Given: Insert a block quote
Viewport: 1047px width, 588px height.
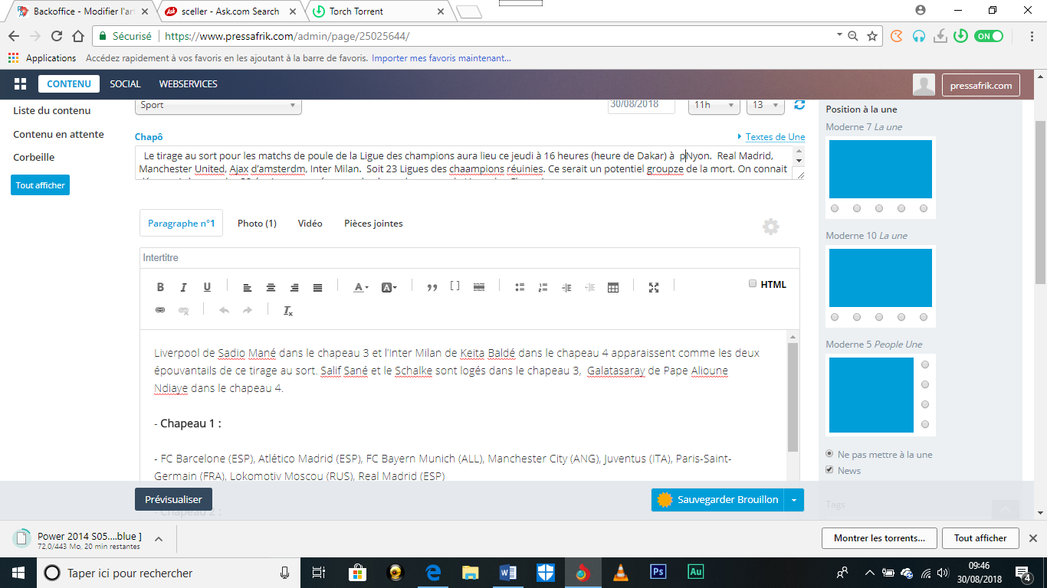Looking at the screenshot, I should point(432,288).
